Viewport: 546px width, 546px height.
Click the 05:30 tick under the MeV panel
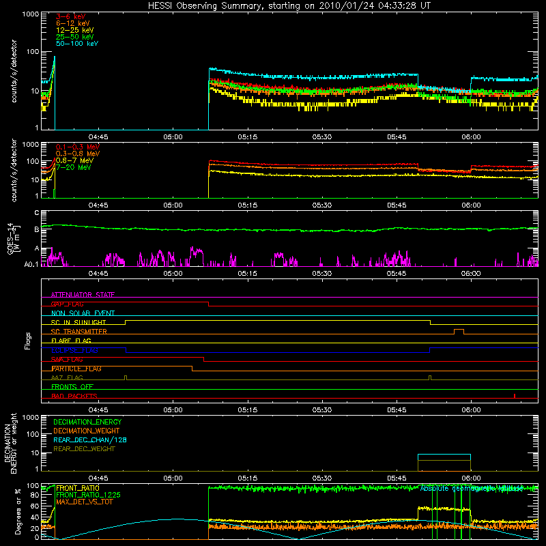pos(321,205)
